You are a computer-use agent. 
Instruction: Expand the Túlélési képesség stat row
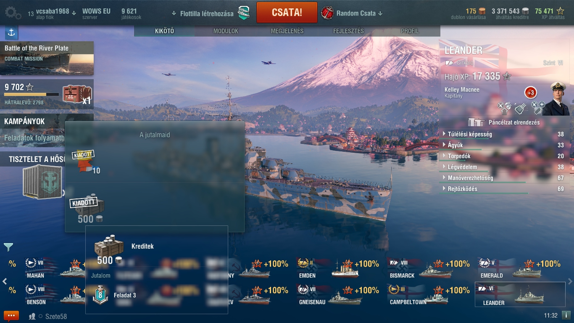click(504, 134)
